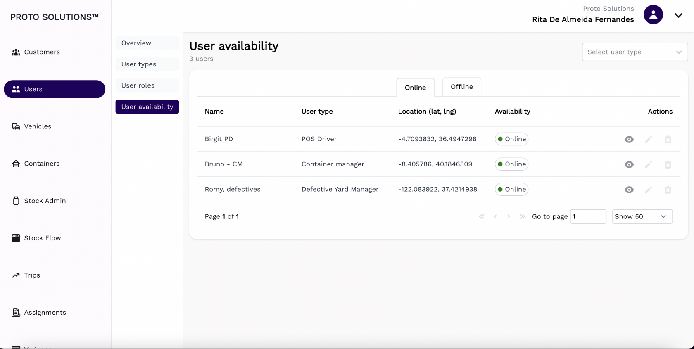Click the Location (lat, lng) column header
This screenshot has height=349, width=694.
coord(427,112)
